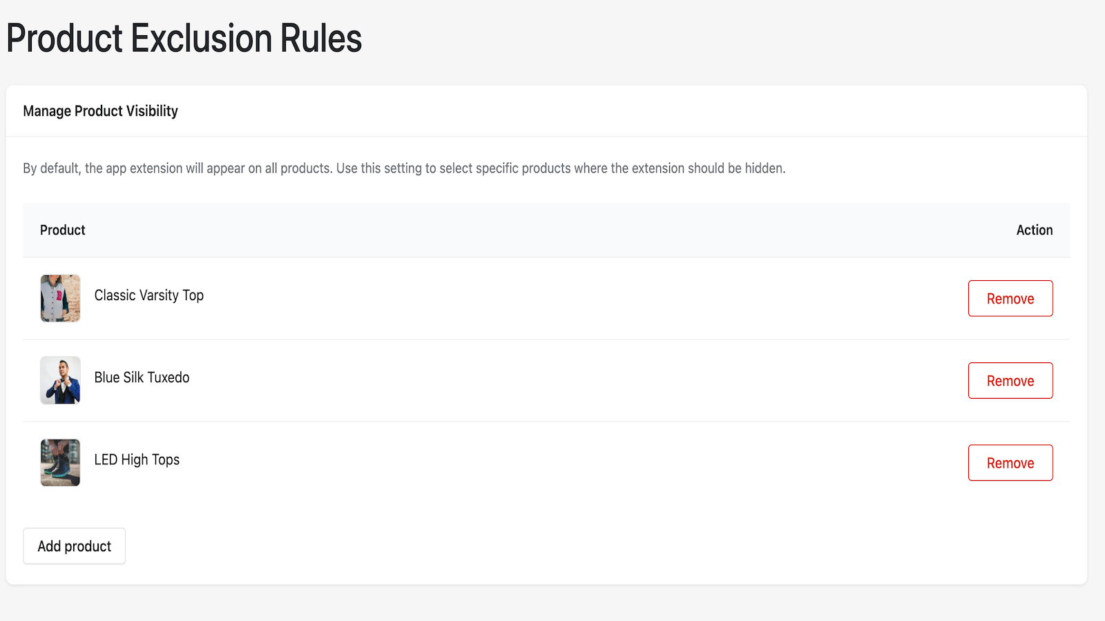
Task: Click the Action column header
Action: tap(1034, 230)
